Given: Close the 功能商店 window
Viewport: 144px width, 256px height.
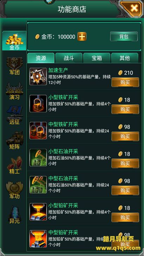Looking at the screenshot, I should (x=134, y=8).
